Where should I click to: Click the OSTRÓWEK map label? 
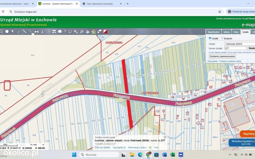click(x=150, y=93)
